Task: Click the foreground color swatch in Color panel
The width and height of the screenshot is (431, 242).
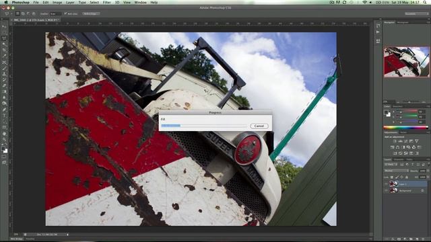Action: click(386, 112)
